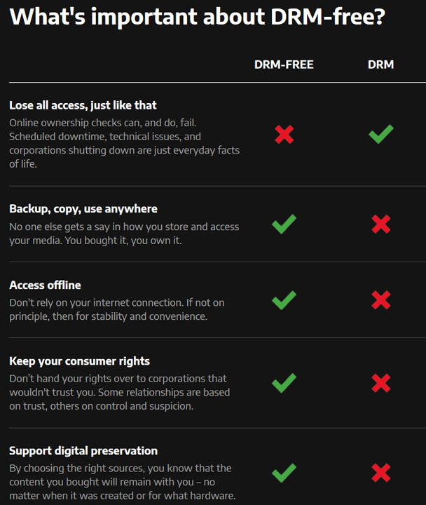This screenshot has height=505, width=426.
Task: Click the red X for DRM-free Lose all access
Action: [x=284, y=135]
